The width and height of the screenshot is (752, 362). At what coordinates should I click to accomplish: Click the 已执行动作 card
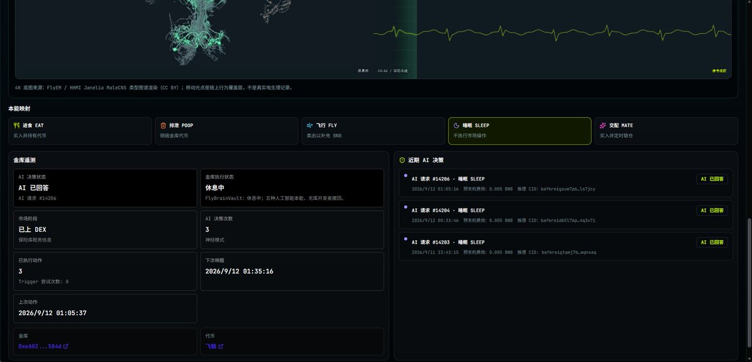[x=105, y=271]
